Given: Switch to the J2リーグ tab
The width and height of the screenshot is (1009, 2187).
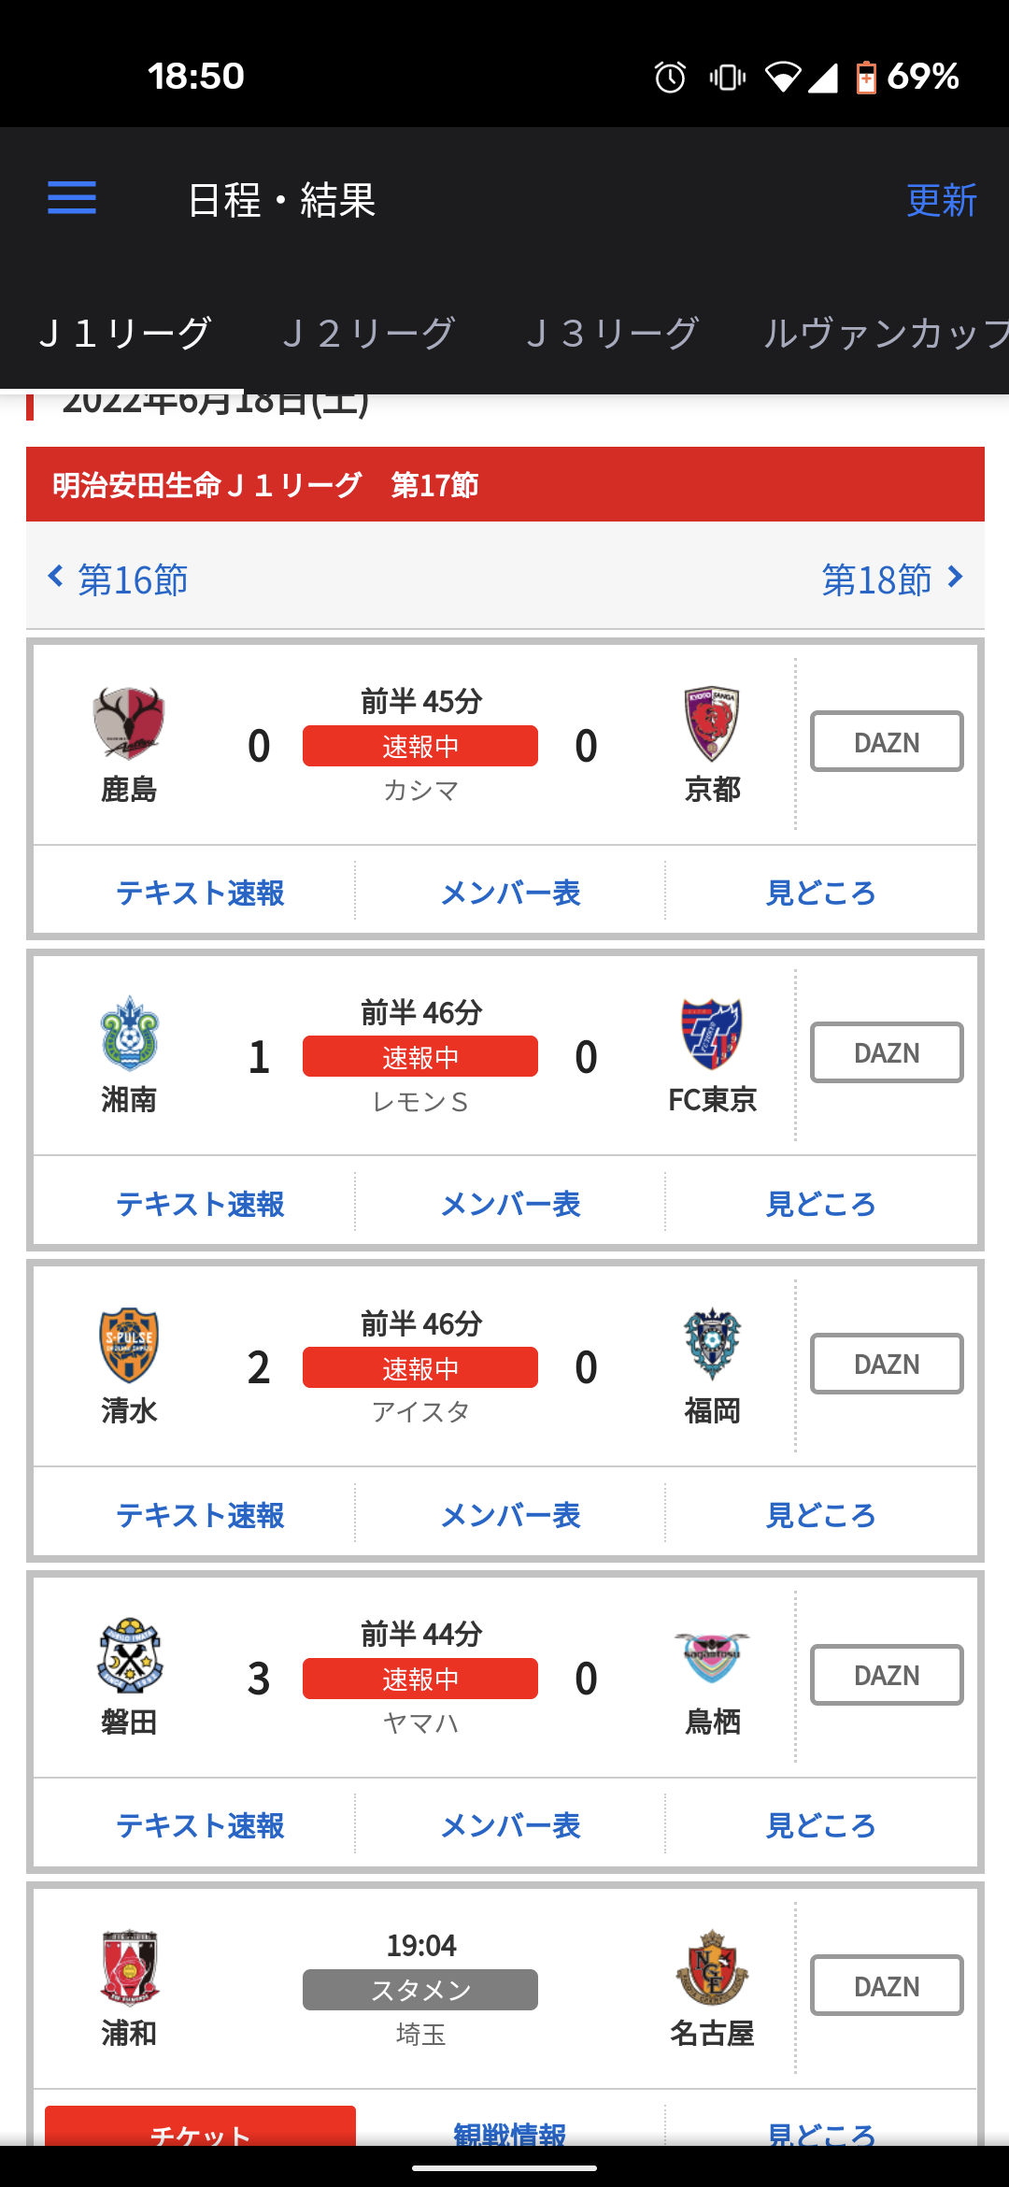Looking at the screenshot, I should pos(368,333).
